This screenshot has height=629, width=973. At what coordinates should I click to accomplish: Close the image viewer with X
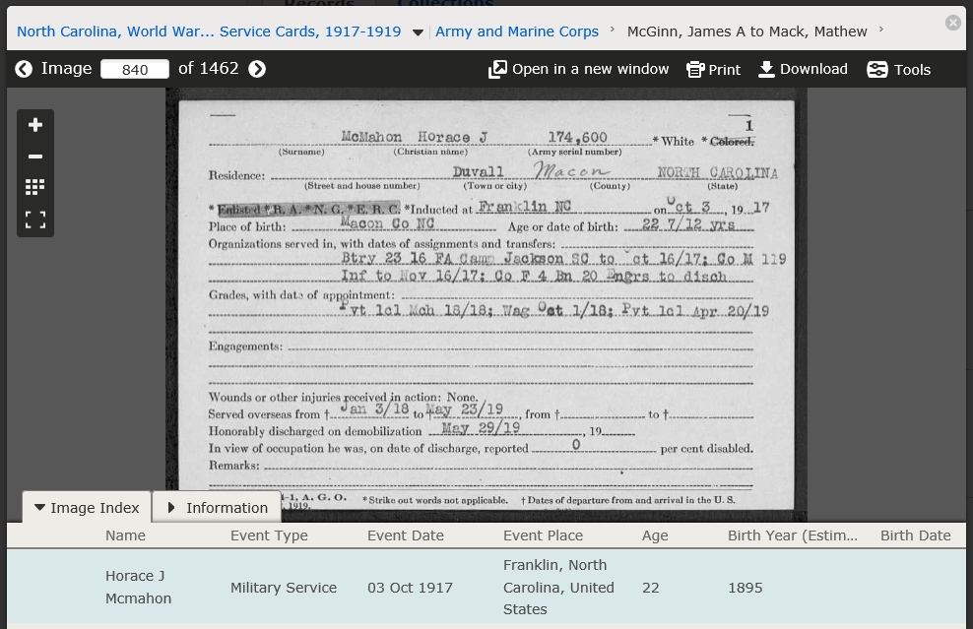coord(953,23)
